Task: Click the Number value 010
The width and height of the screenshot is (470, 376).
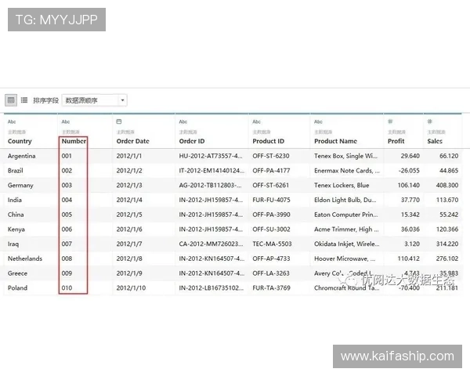Action: tap(67, 287)
